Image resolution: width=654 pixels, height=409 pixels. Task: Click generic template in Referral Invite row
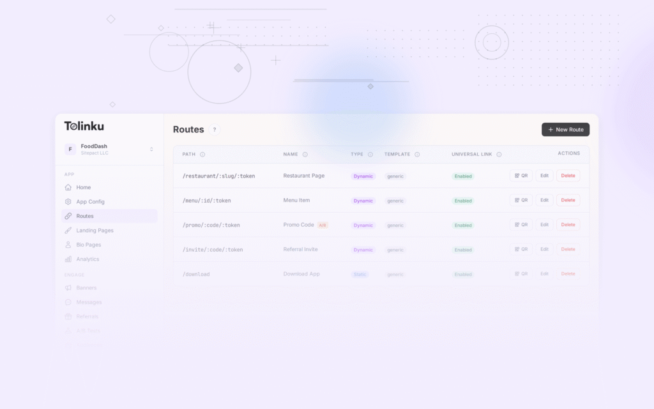395,250
